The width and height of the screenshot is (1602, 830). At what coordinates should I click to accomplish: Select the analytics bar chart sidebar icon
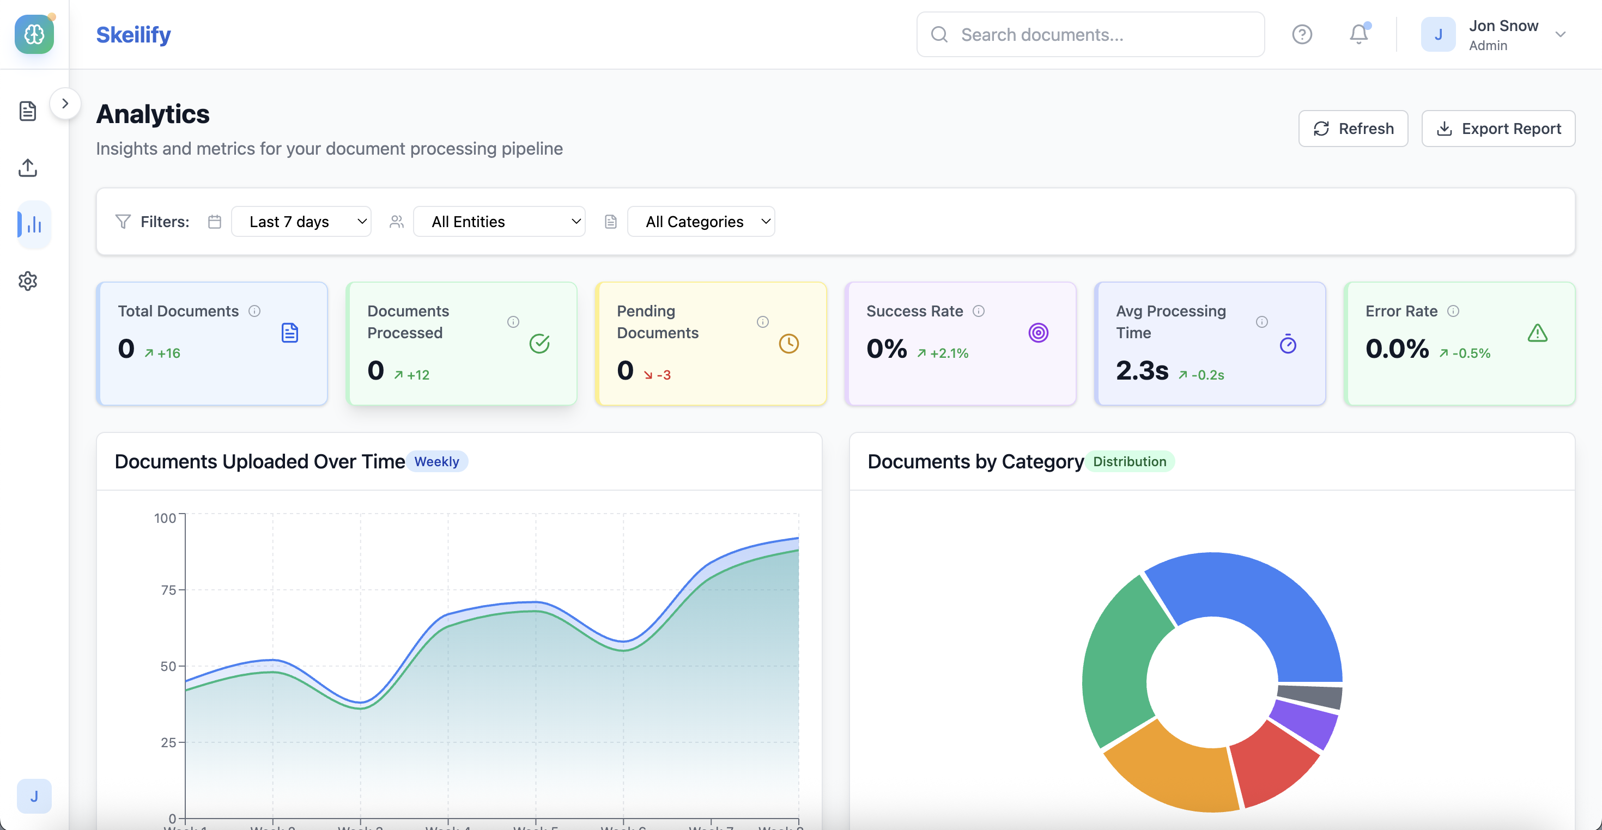34,224
